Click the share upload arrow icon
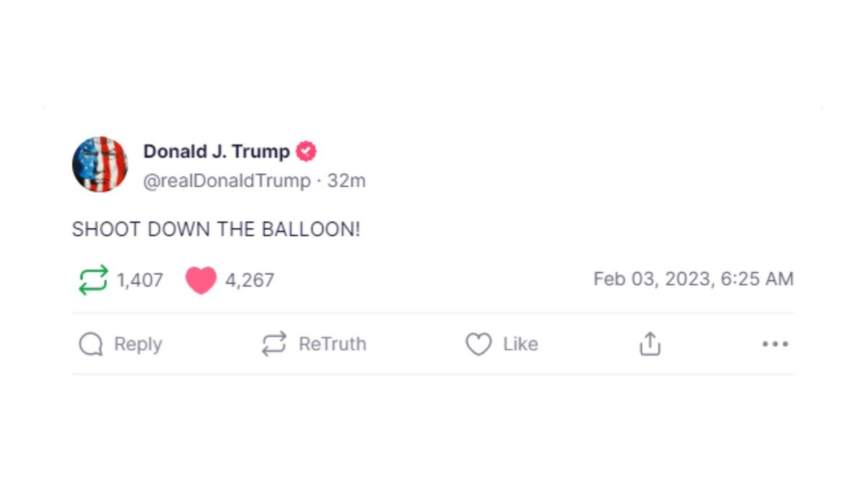866x487 pixels. click(x=650, y=344)
